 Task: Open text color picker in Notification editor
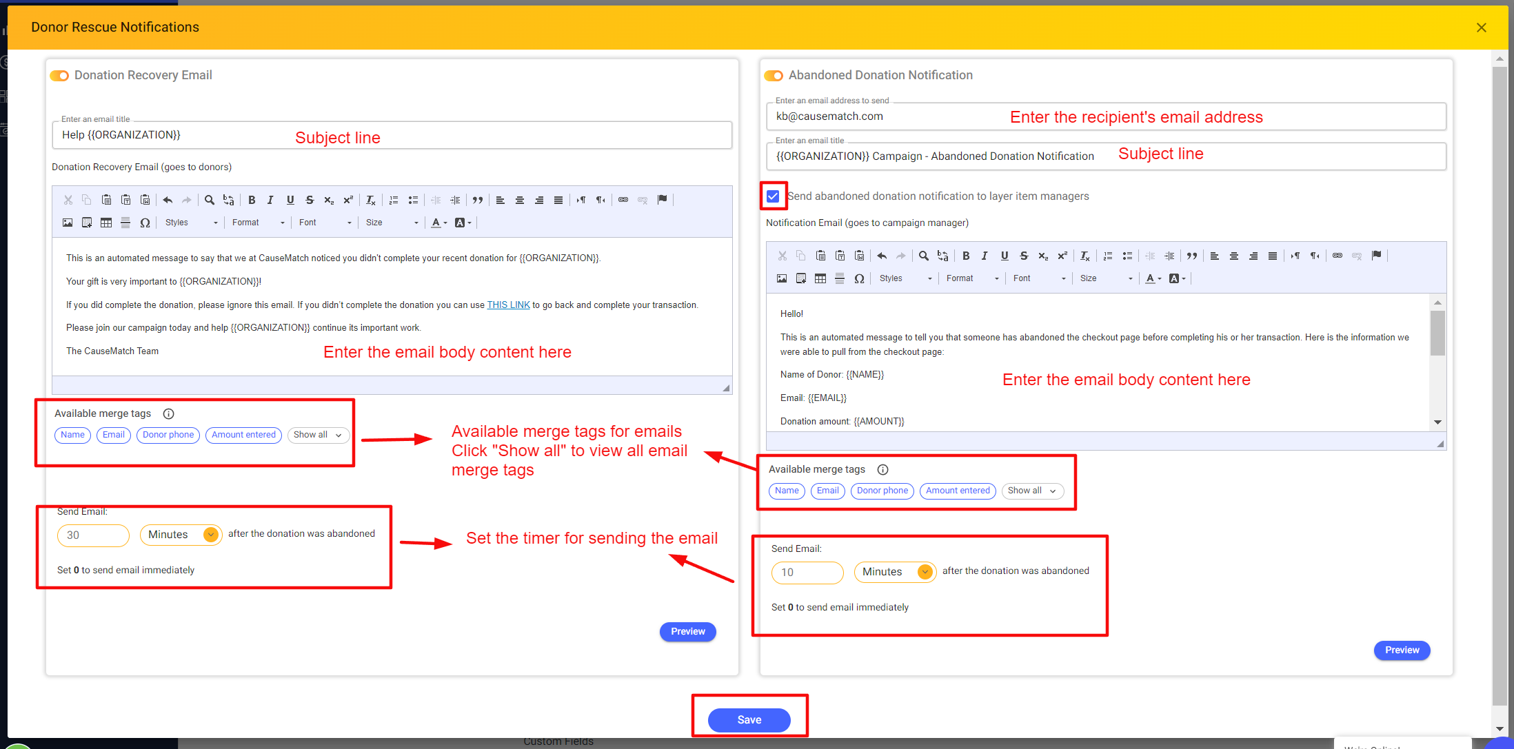coord(1153,278)
